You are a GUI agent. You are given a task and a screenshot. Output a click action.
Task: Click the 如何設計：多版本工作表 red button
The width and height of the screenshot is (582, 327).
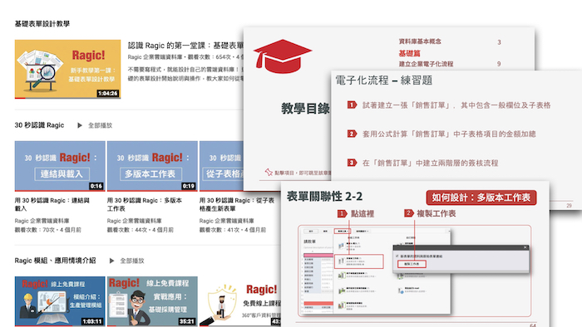(481, 198)
